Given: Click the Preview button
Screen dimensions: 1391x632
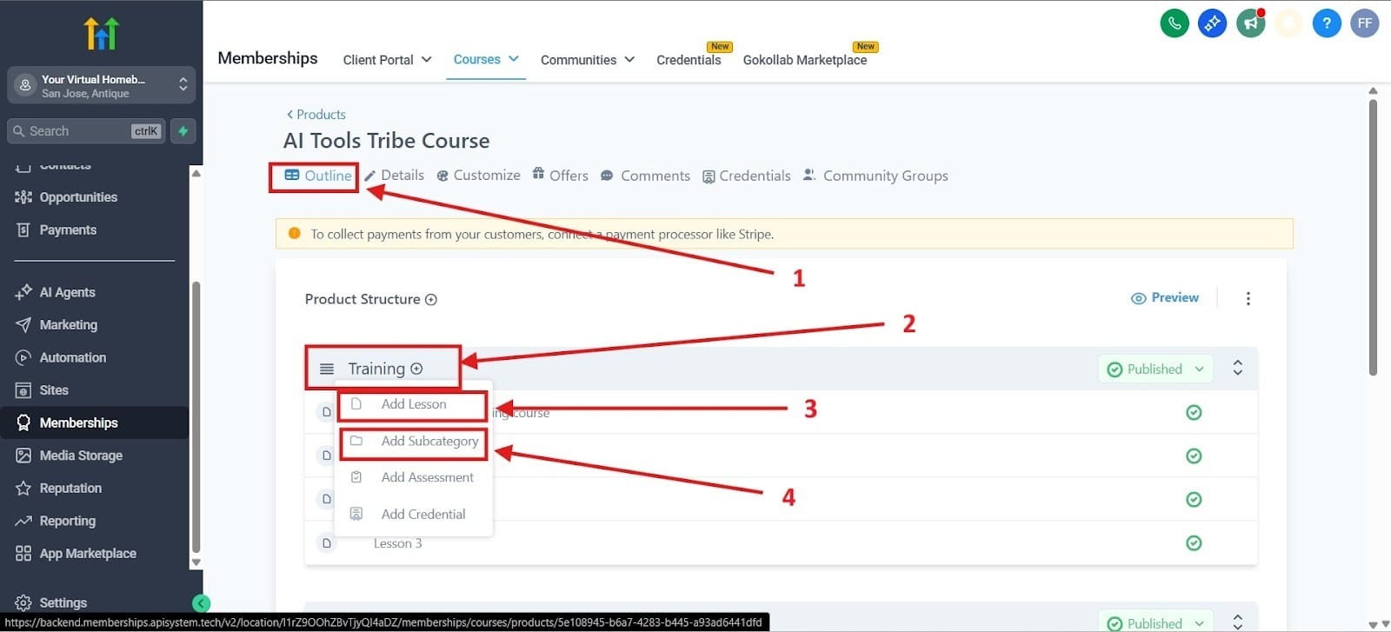Looking at the screenshot, I should point(1165,298).
